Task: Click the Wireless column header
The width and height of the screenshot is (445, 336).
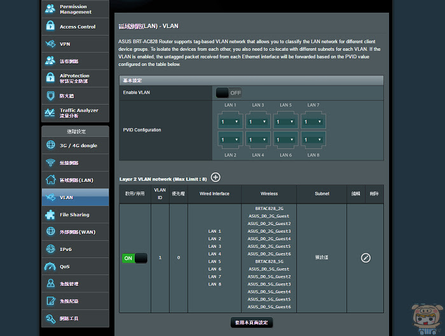Action: (x=269, y=194)
